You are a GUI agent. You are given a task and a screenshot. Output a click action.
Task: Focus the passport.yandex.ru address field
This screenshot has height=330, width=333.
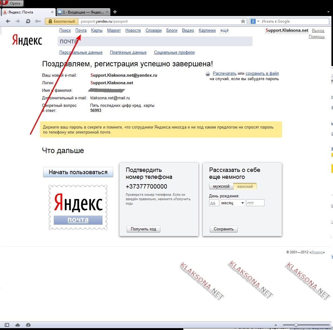click(159, 21)
